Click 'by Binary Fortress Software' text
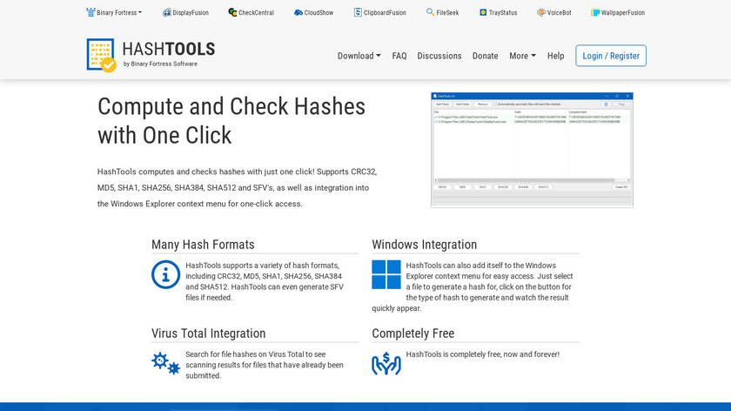This screenshot has height=411, width=731. coord(160,64)
